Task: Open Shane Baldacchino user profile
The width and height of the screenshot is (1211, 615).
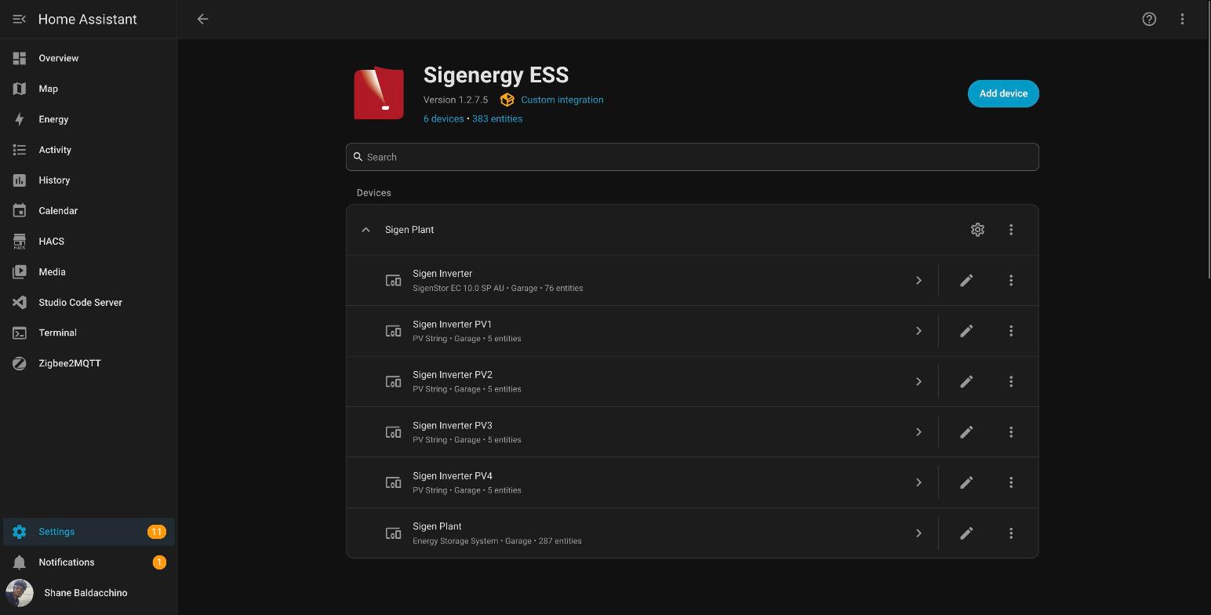Action: pyautogui.click(x=89, y=593)
